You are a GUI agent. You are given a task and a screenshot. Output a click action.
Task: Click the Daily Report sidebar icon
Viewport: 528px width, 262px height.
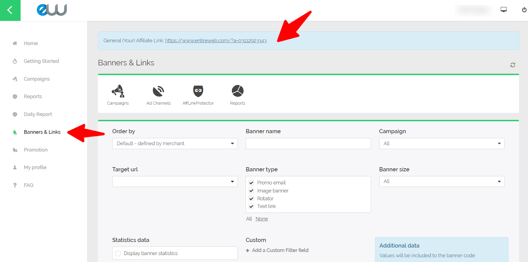(15, 114)
